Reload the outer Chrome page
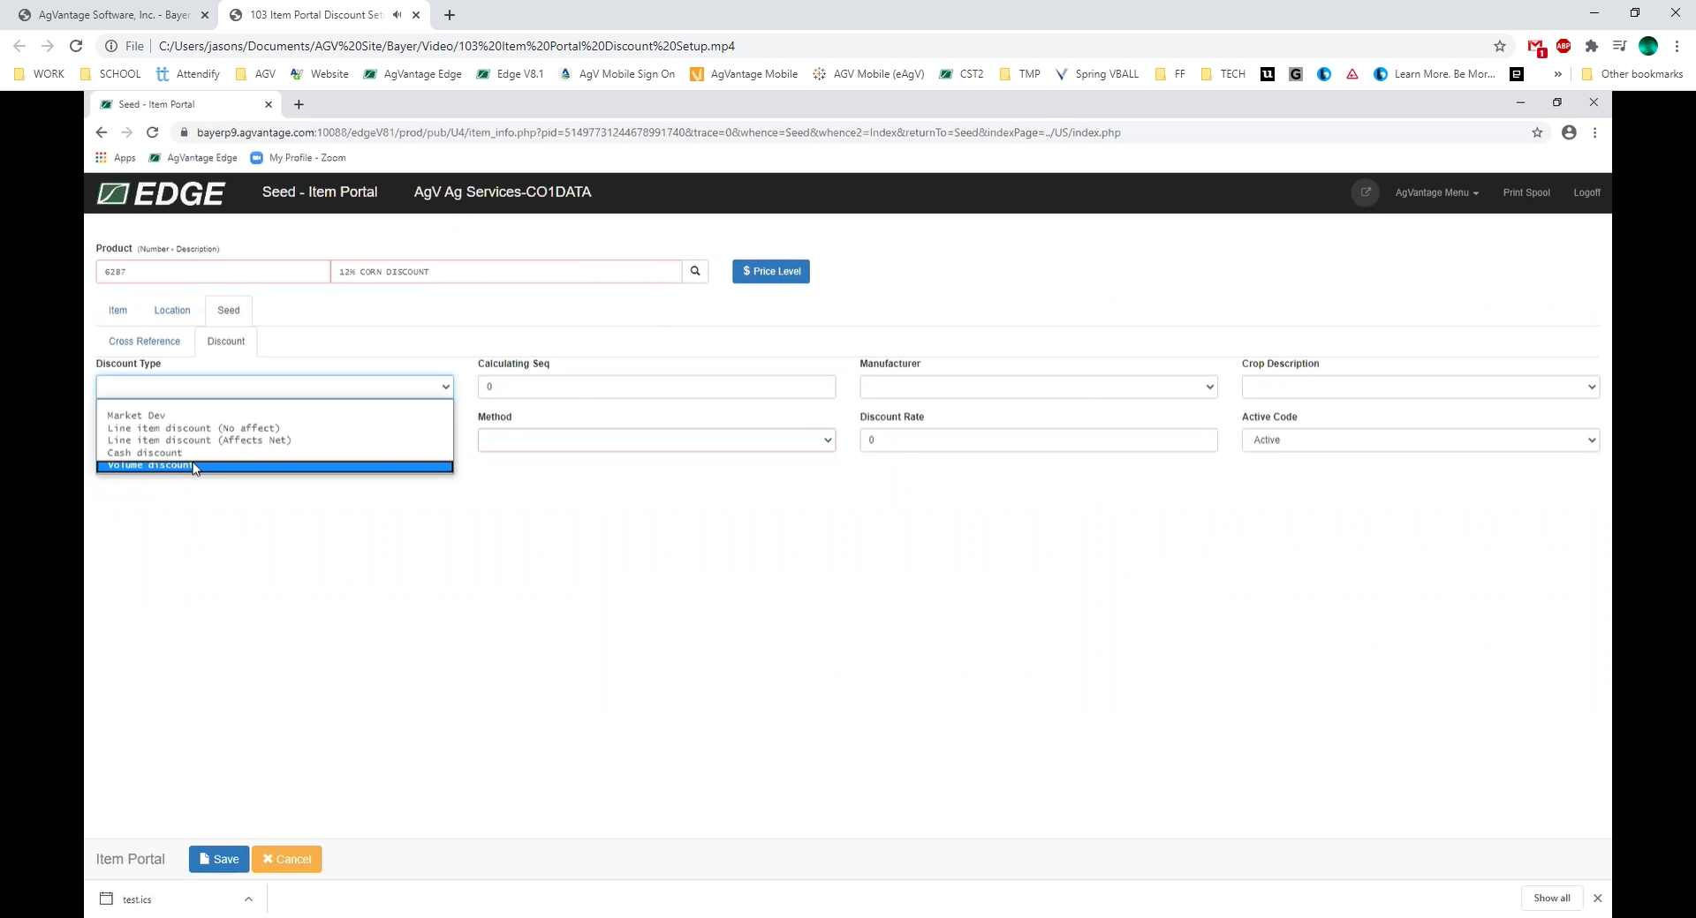 pos(76,46)
